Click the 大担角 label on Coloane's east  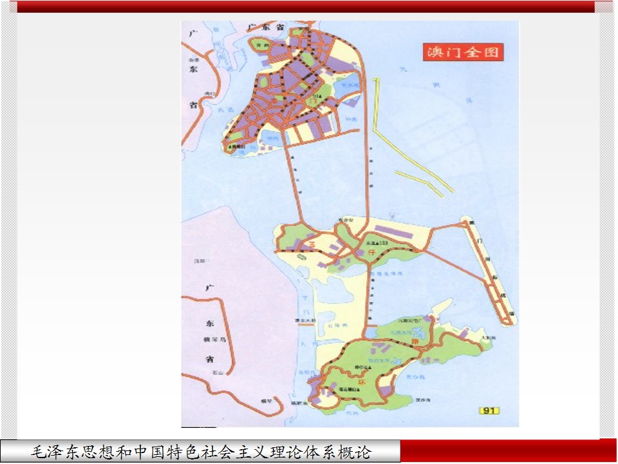488,337
